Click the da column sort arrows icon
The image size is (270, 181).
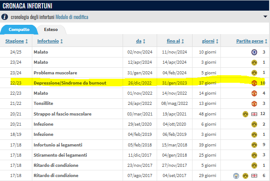tap(144, 41)
